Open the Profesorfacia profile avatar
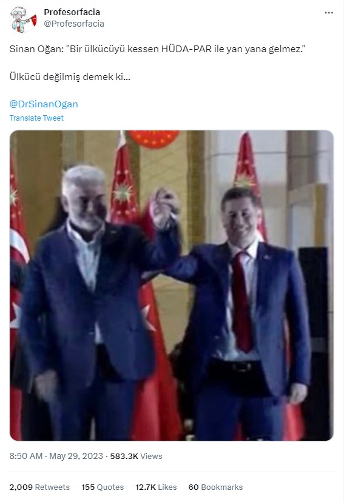This screenshot has height=502, width=344. tap(23, 19)
